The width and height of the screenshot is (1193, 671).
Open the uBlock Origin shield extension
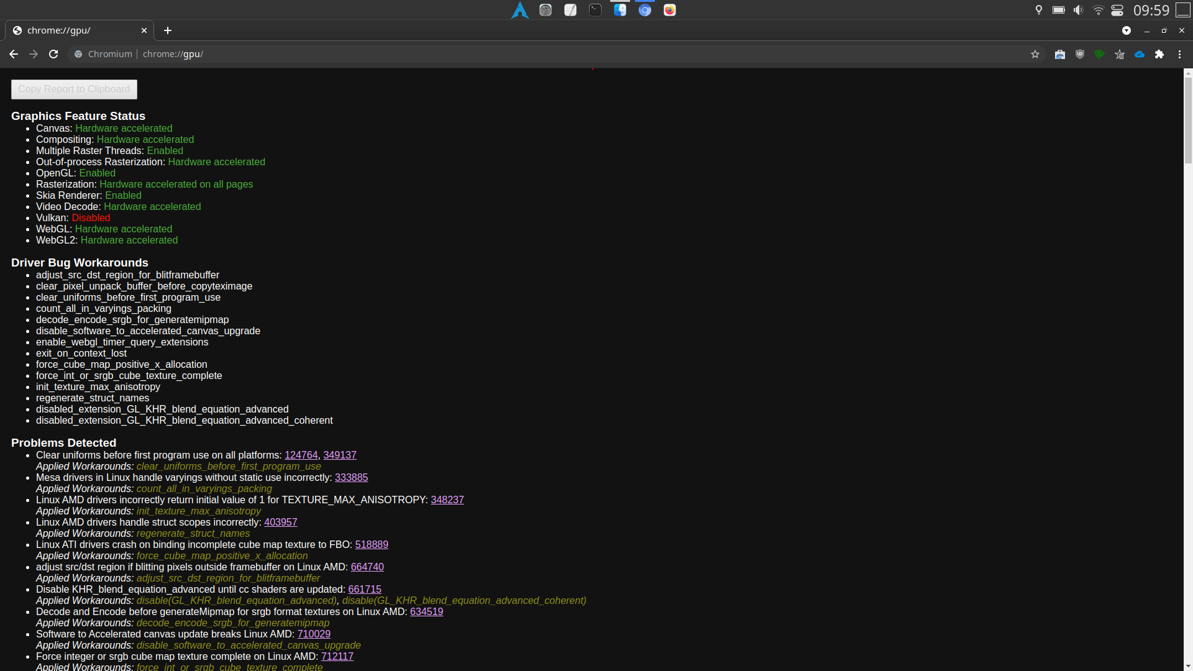pos(1079,54)
